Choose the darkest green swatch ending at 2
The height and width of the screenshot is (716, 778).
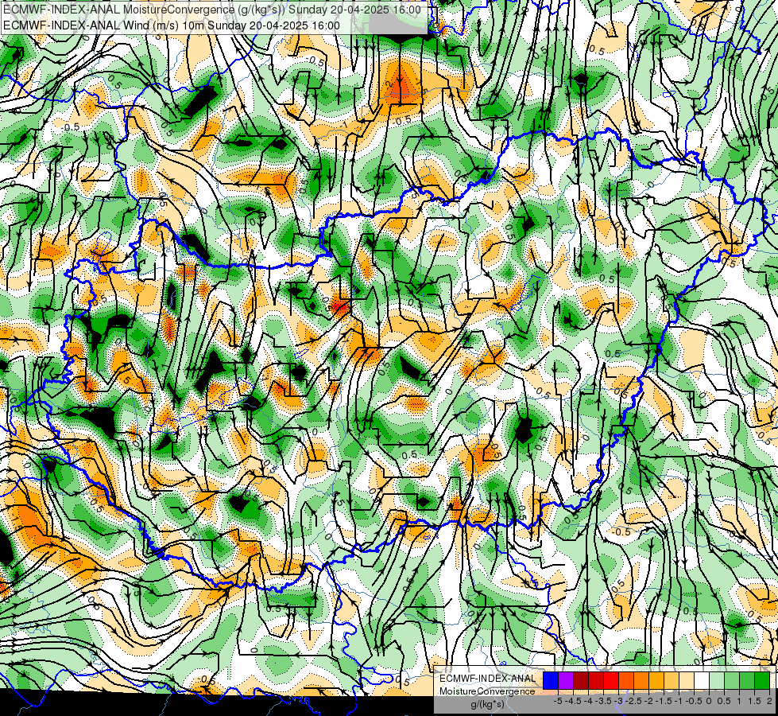[762, 680]
